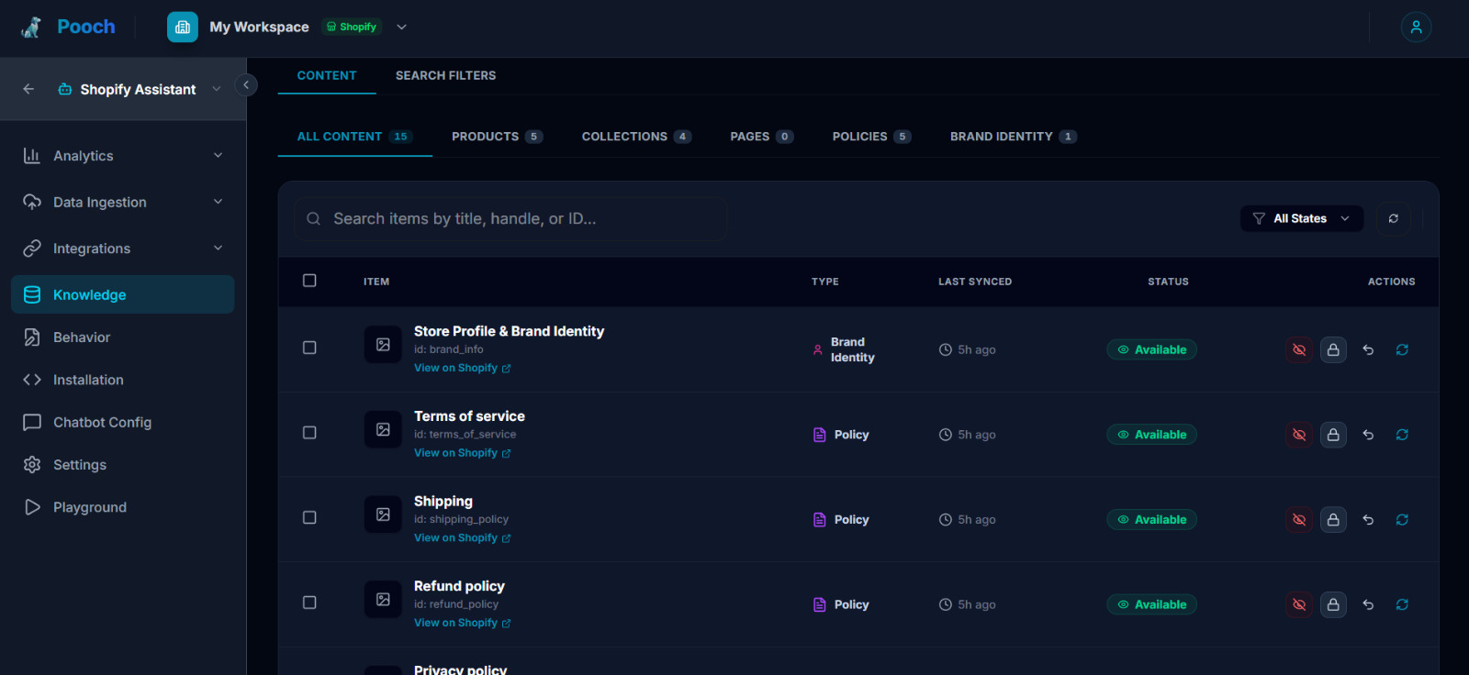This screenshot has height=675, width=1469.
Task: Open Chatbot Config in the sidebar
Action: click(x=123, y=422)
